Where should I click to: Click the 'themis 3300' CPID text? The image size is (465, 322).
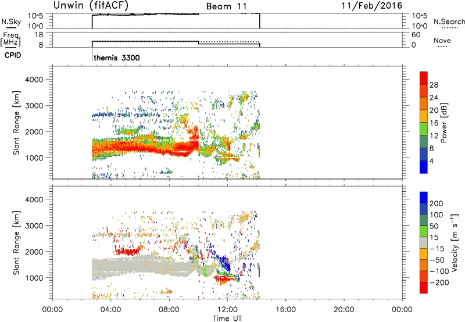tap(117, 58)
